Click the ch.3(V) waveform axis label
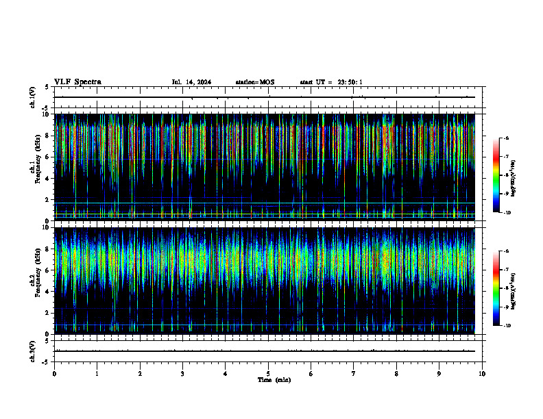The width and height of the screenshot is (543, 419). click(x=32, y=351)
